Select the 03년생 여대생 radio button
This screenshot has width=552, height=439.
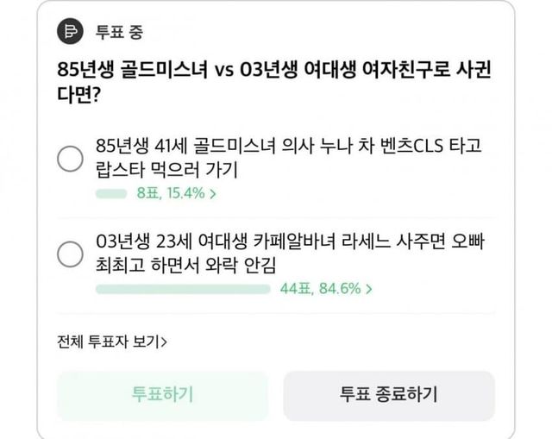coord(70,254)
